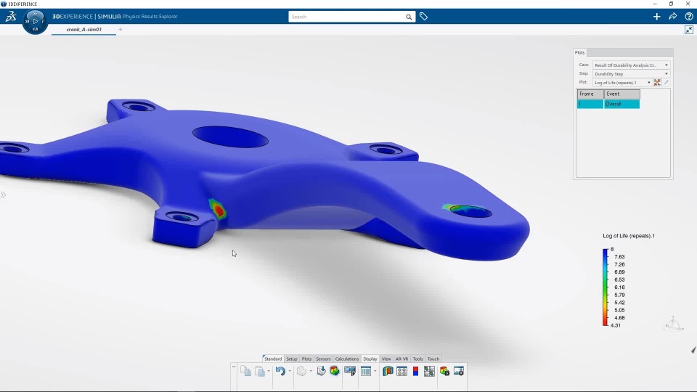This screenshot has width=697, height=392.
Task: Click the Undo arrow icon
Action: coord(280,371)
